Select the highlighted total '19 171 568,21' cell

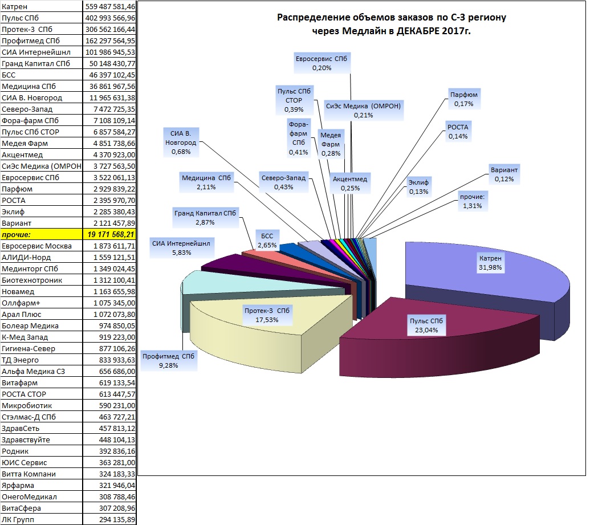(109, 234)
